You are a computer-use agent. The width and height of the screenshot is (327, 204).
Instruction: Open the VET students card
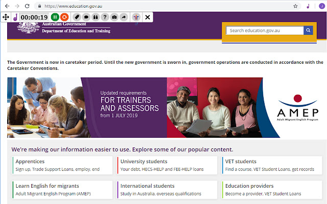[272, 165]
